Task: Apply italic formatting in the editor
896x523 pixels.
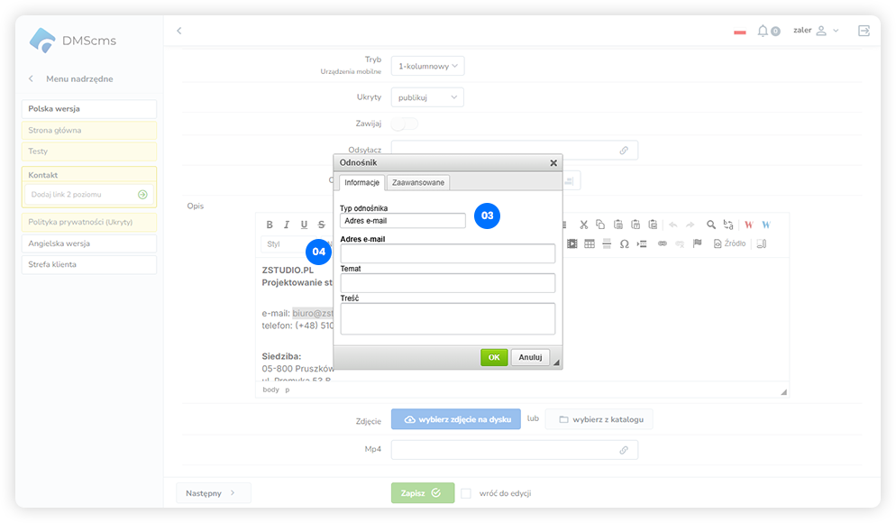Action: pos(287,225)
